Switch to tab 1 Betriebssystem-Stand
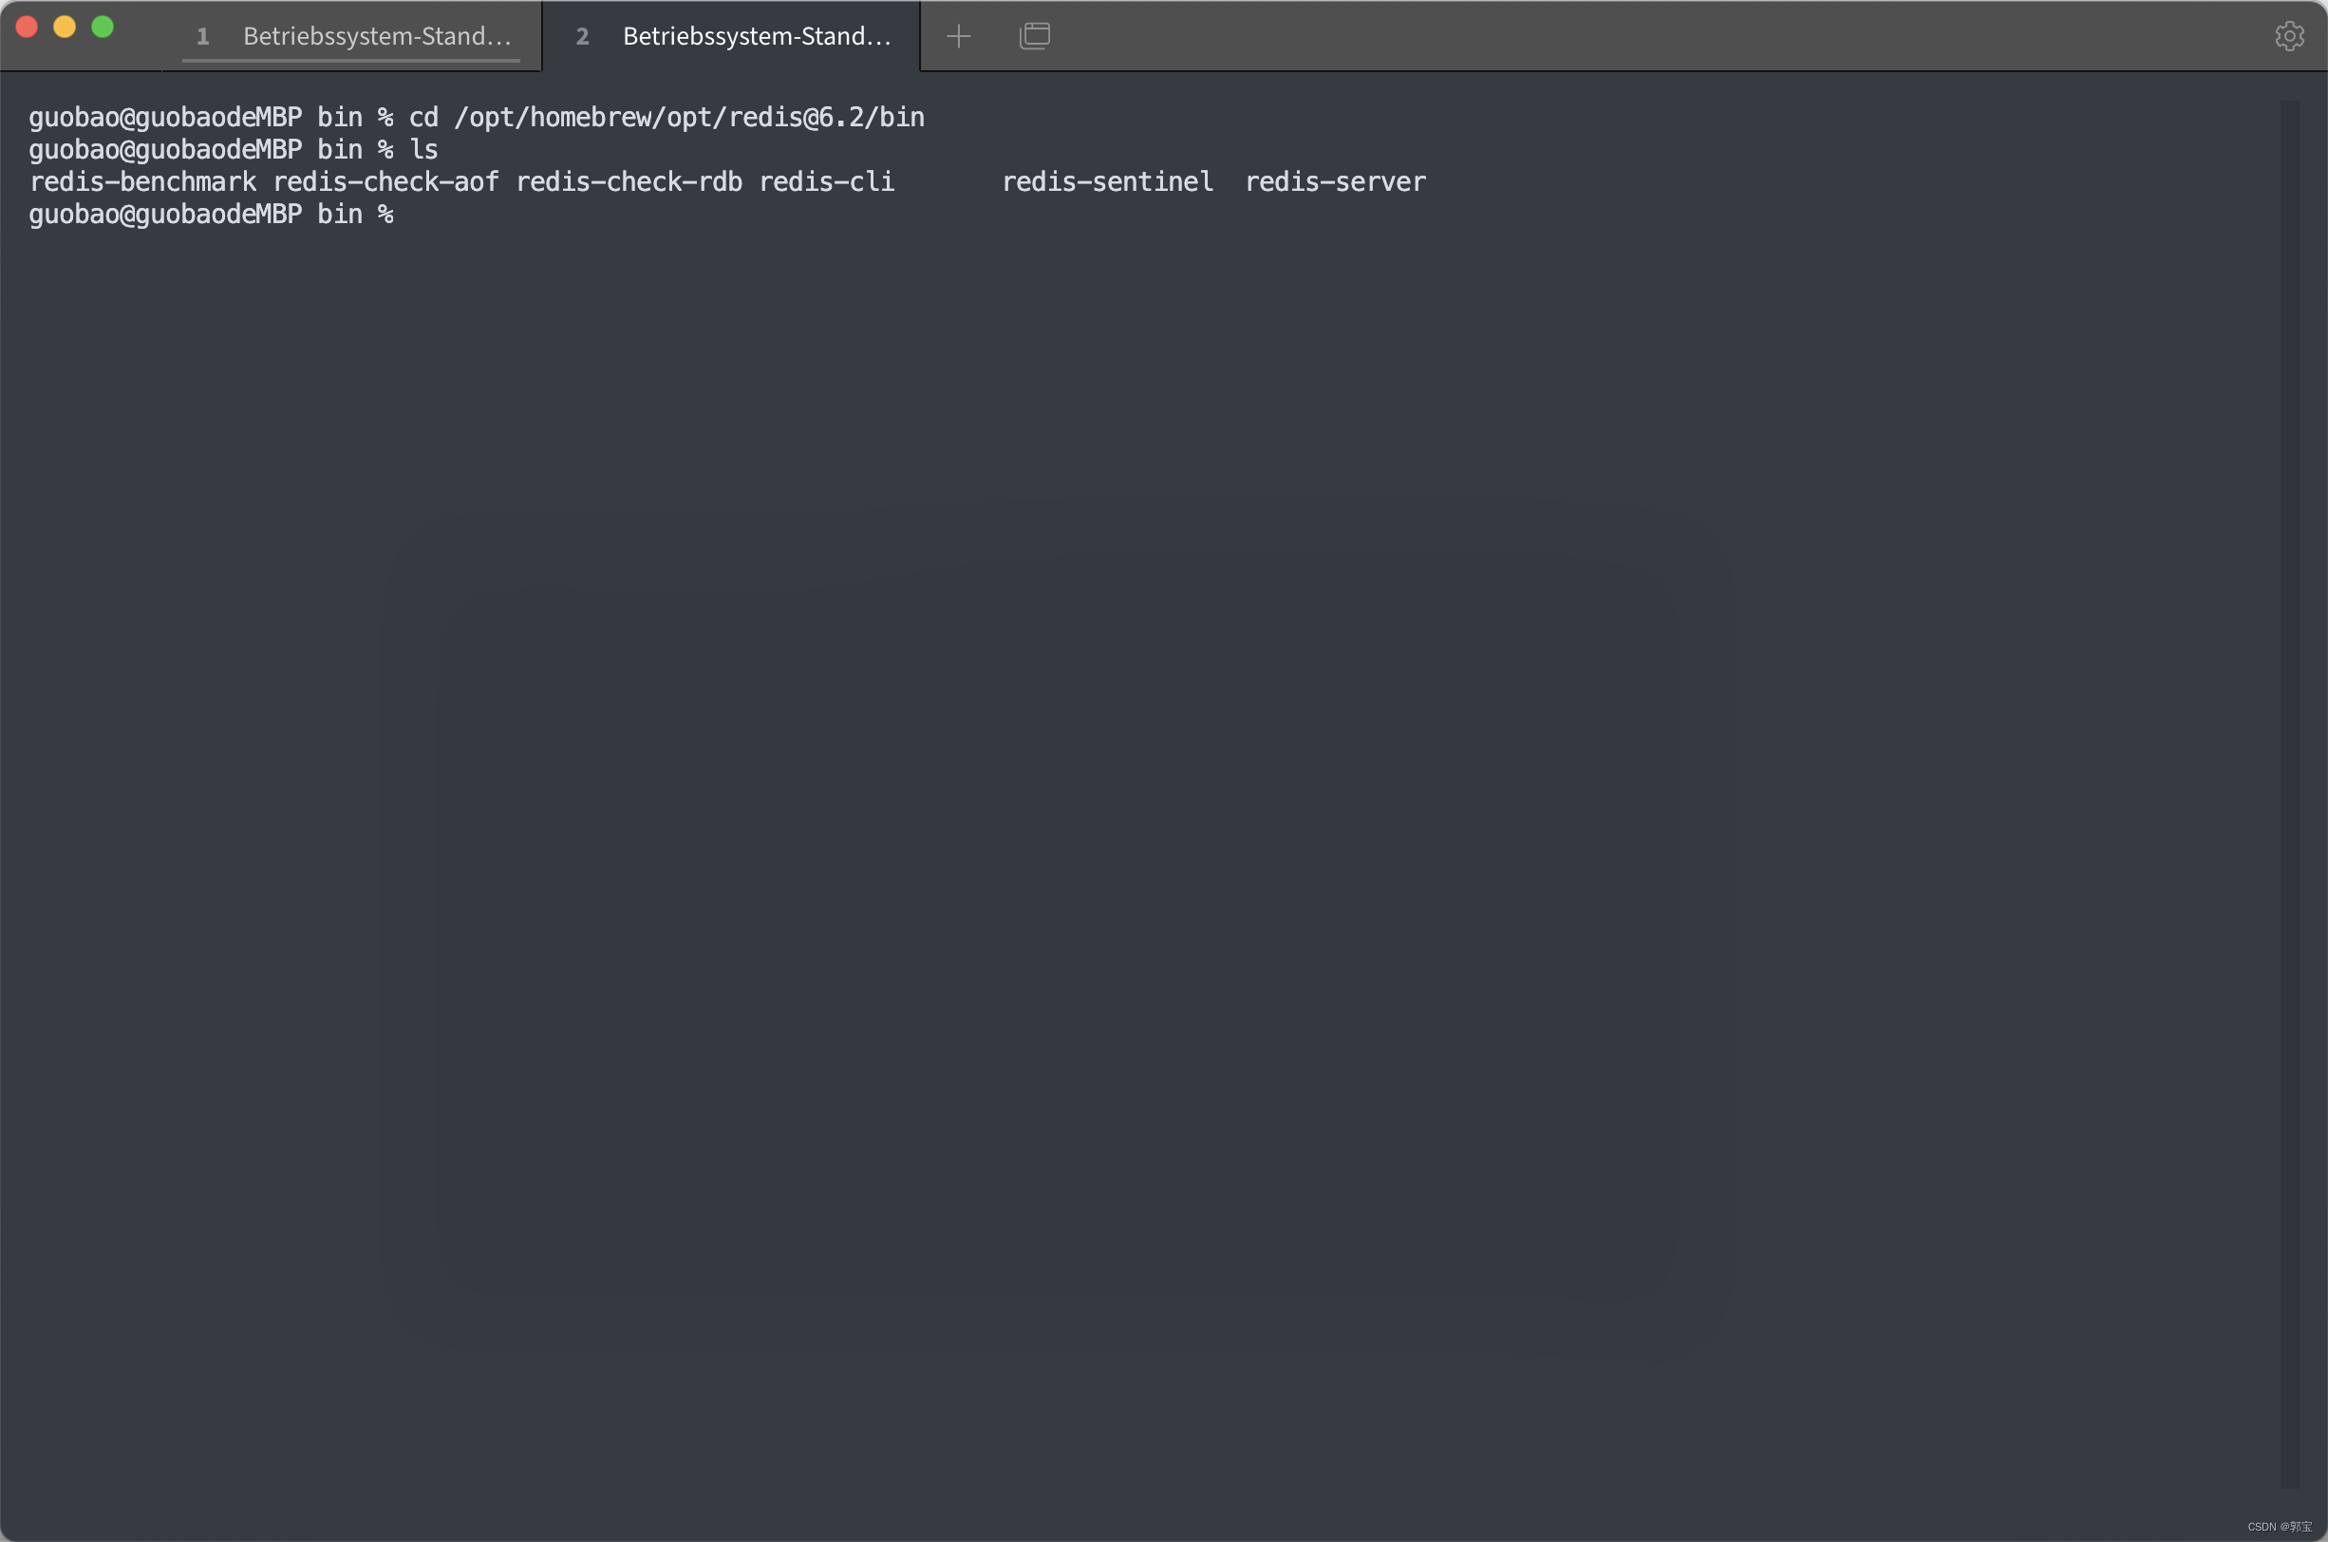This screenshot has width=2328, height=1542. coord(354,36)
